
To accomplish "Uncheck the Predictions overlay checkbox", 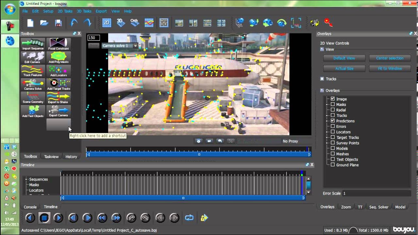I will [x=333, y=121].
